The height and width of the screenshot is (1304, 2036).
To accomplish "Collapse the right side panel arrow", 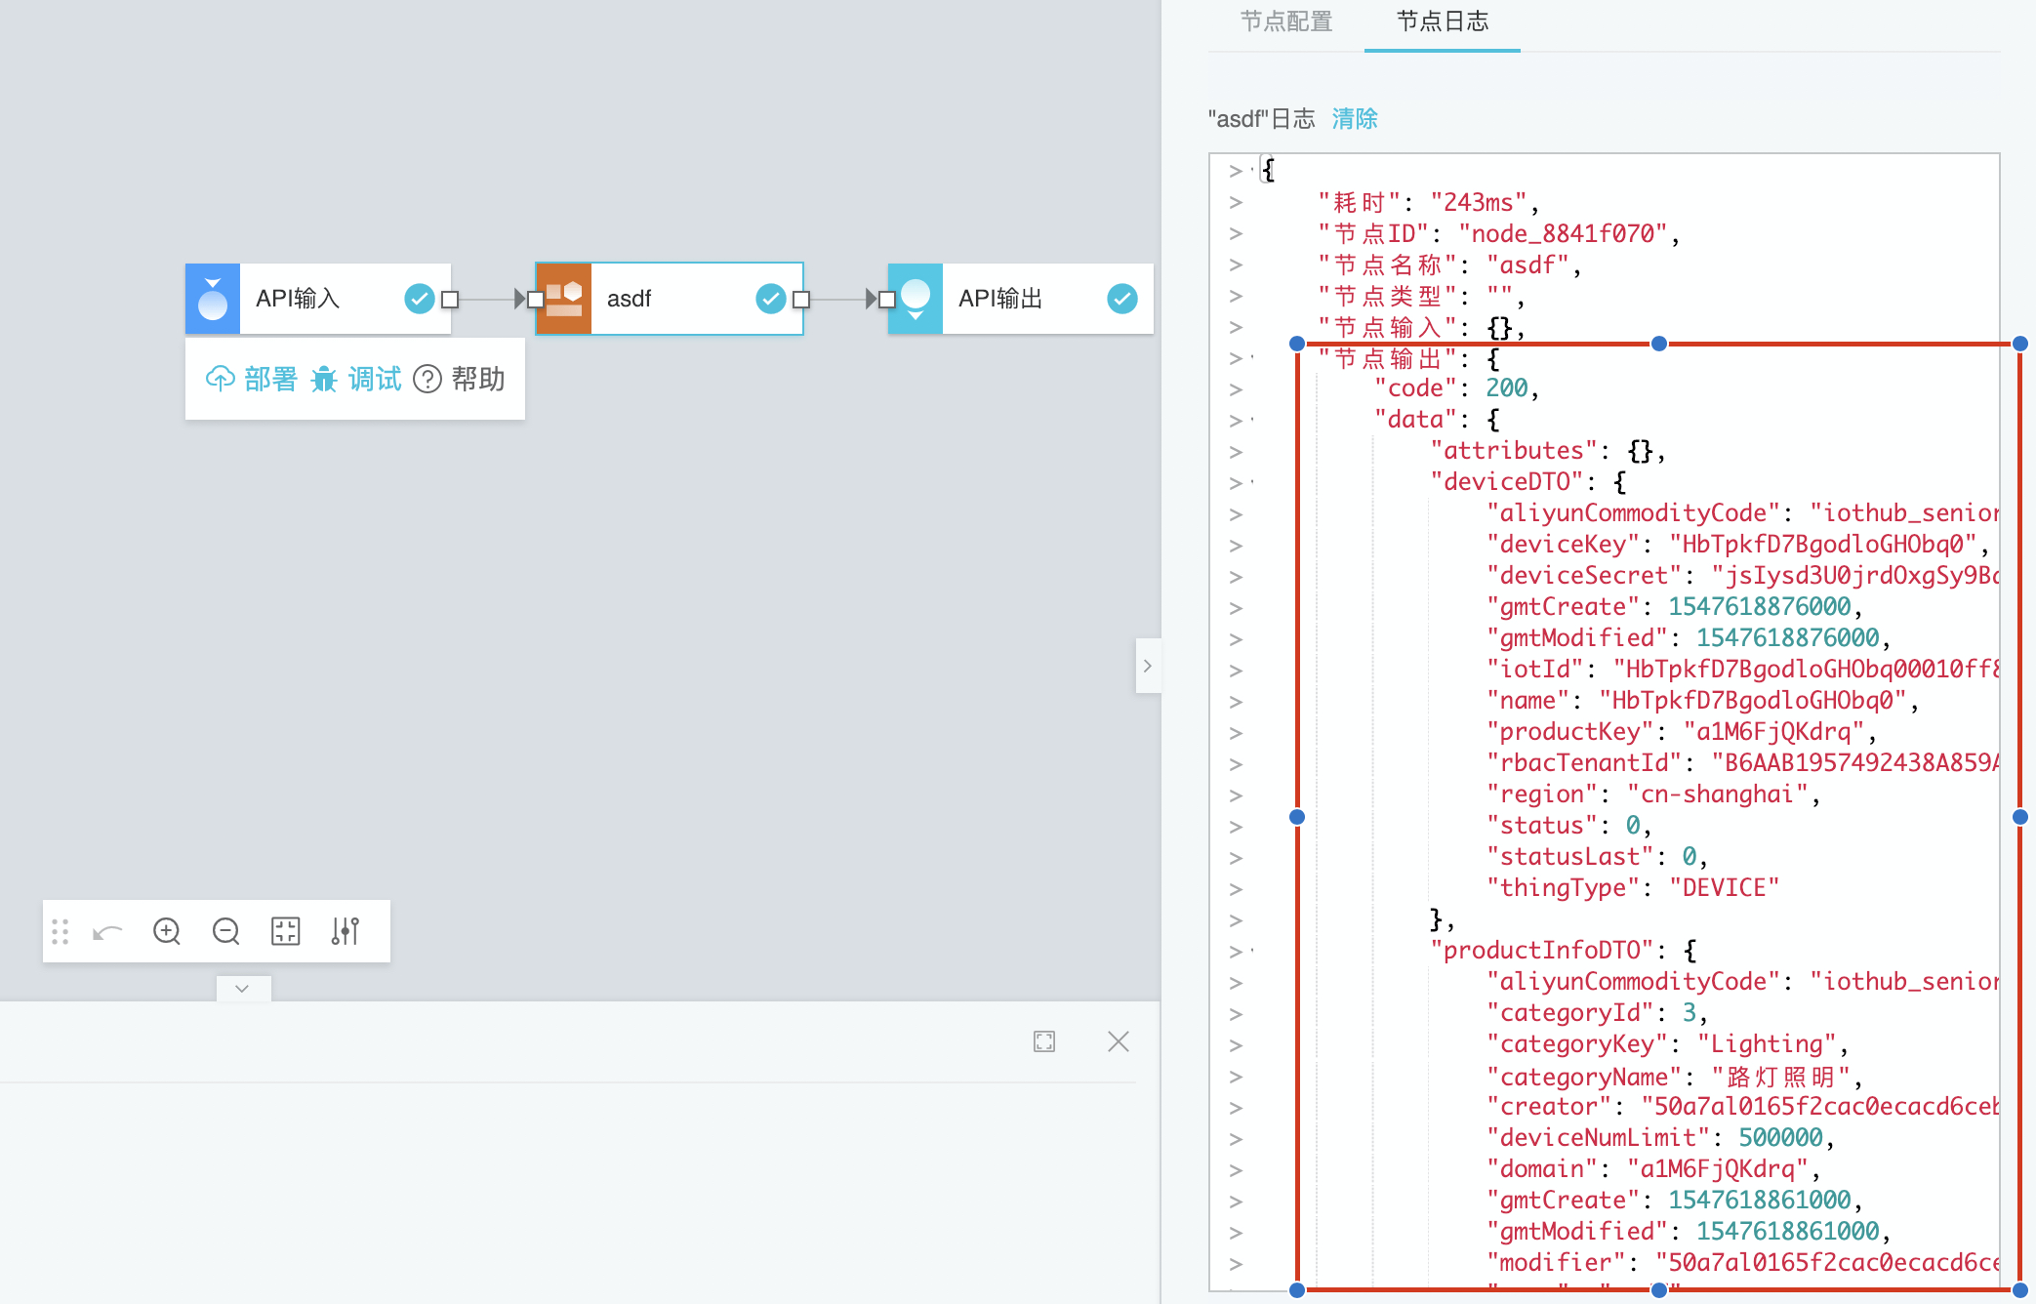I will point(1148,666).
